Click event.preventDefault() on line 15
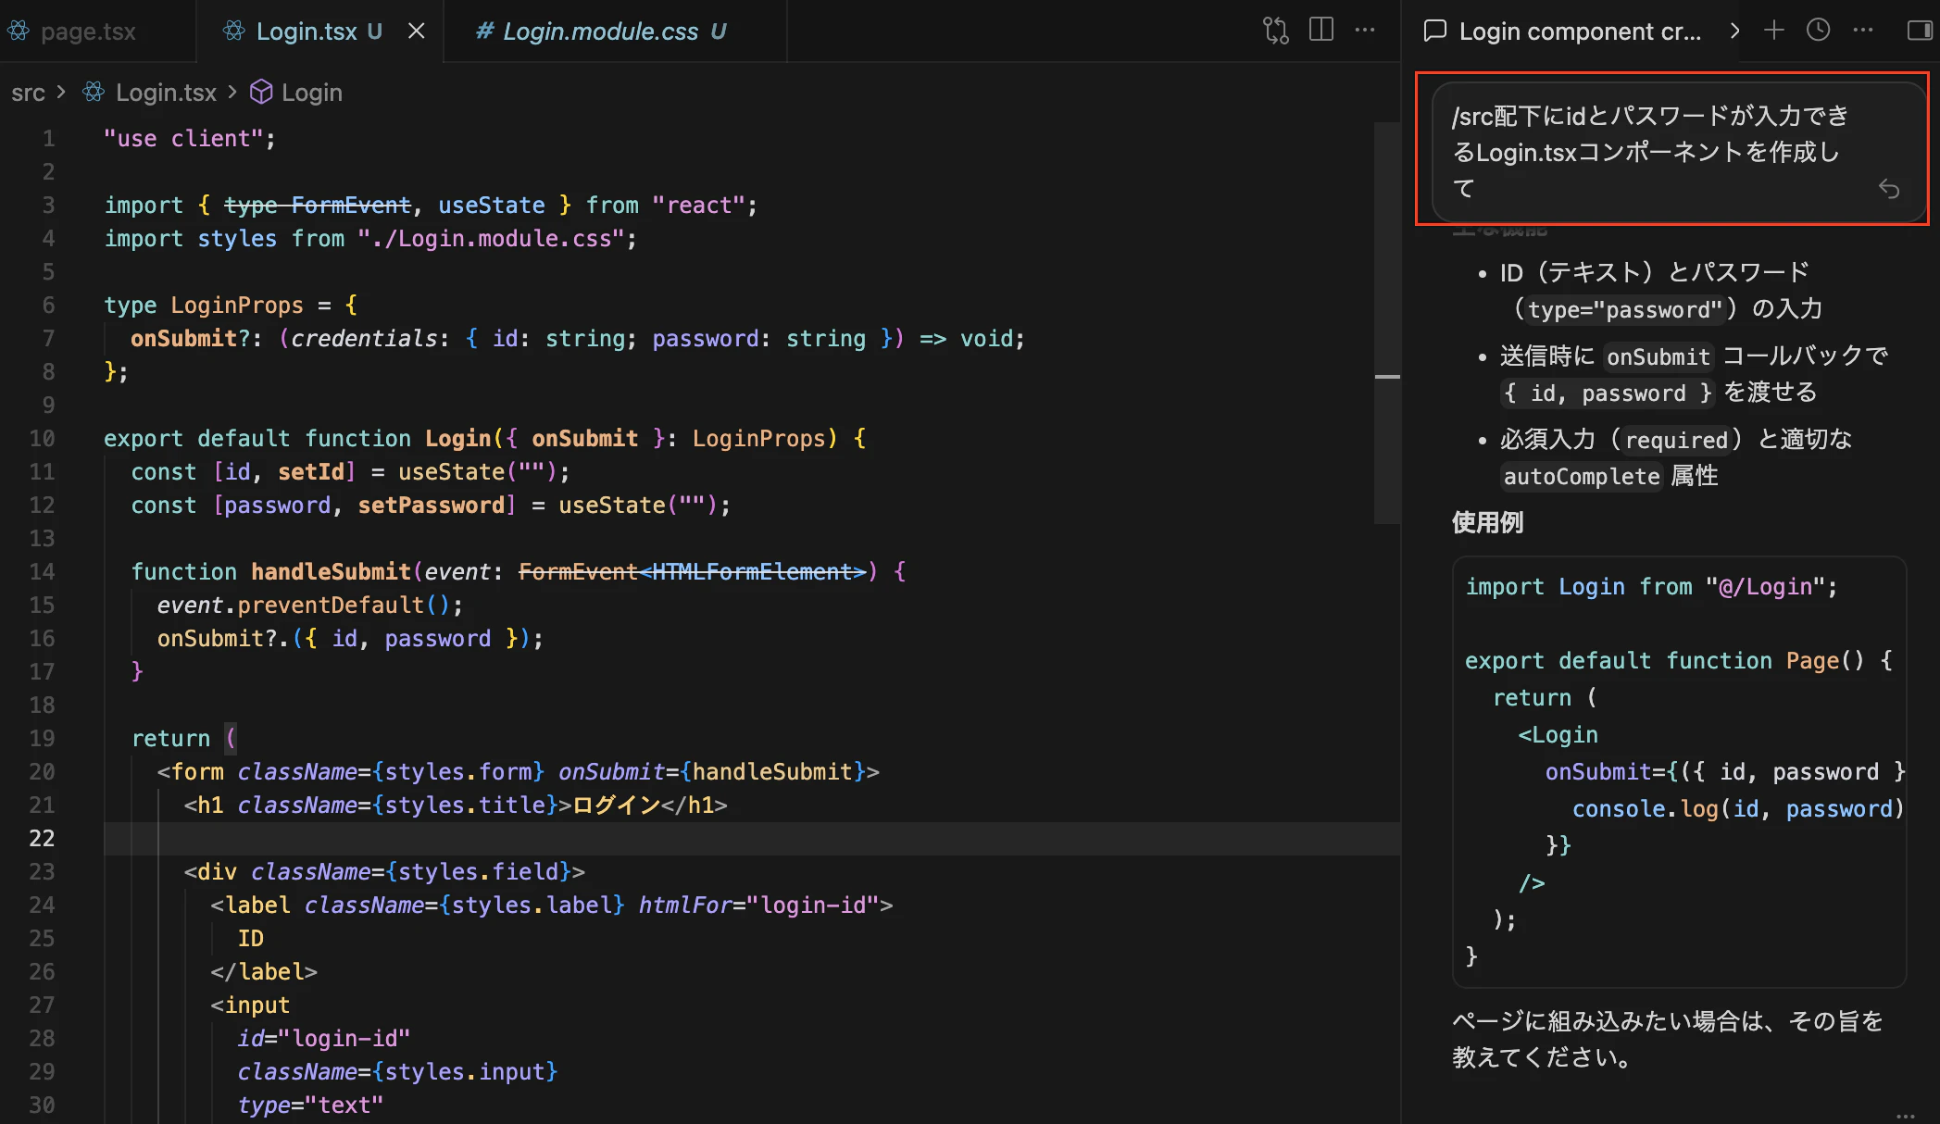The width and height of the screenshot is (1940, 1124). coord(310,606)
